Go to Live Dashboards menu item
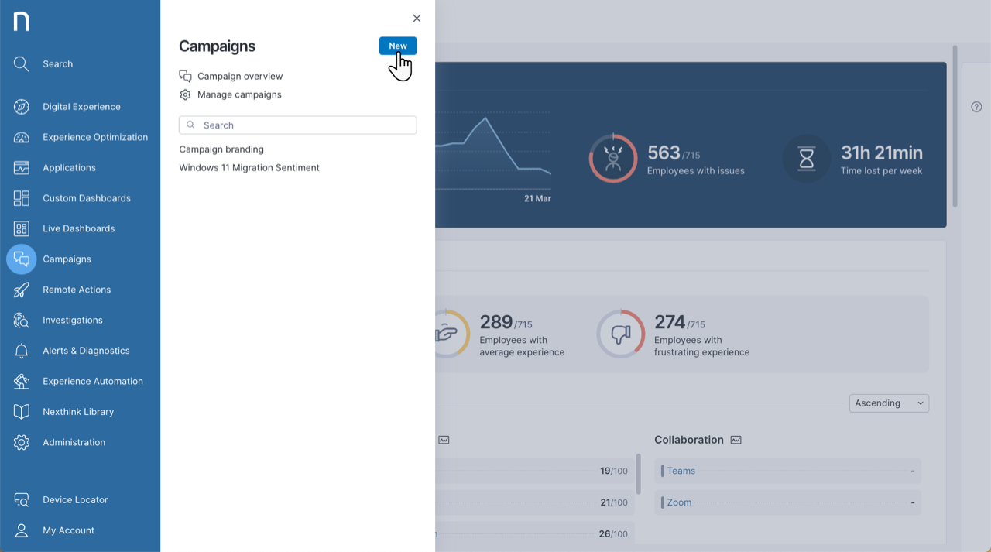 click(78, 228)
